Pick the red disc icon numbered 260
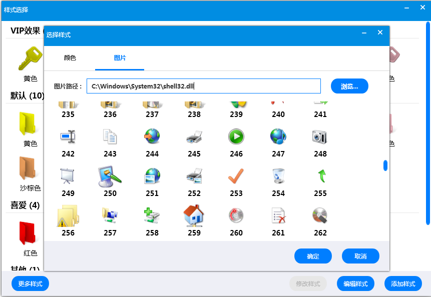The width and height of the screenshot is (431, 297). point(236,215)
